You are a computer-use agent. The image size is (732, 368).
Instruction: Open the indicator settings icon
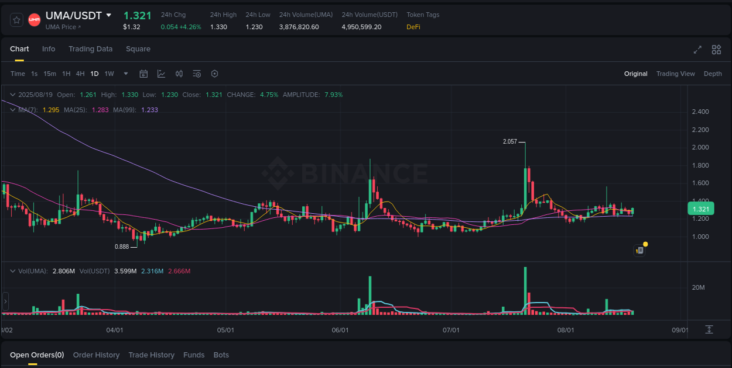coord(197,74)
